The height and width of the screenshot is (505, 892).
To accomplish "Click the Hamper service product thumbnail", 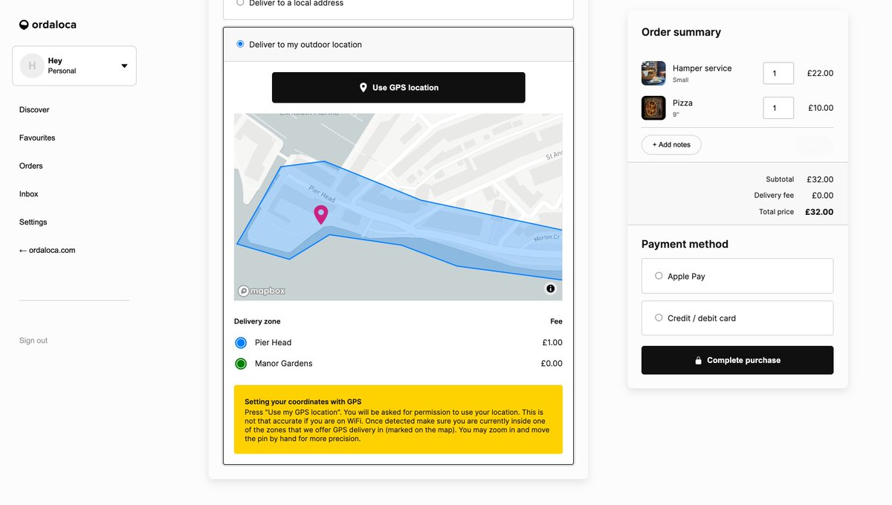I will [653, 73].
